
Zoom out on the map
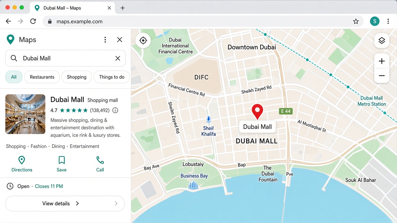tap(382, 76)
